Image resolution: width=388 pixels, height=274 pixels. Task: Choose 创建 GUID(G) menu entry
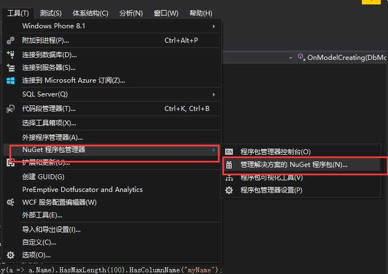point(112,177)
